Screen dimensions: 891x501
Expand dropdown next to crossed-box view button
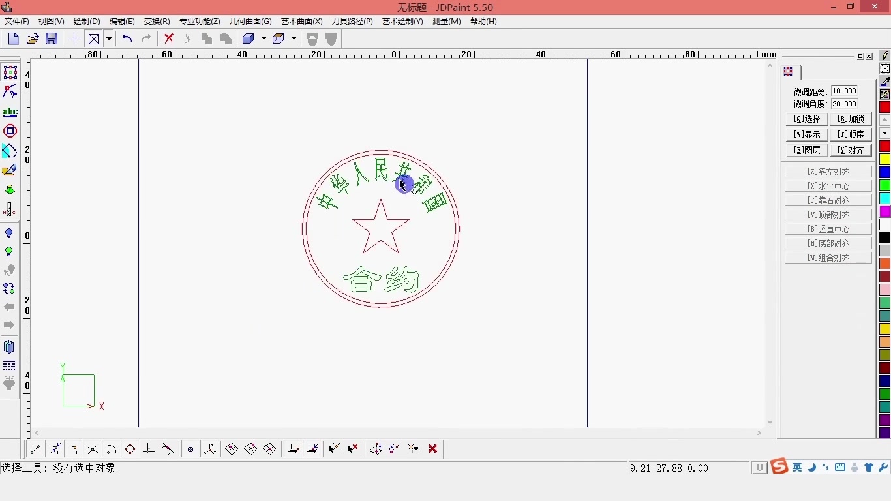[109, 39]
